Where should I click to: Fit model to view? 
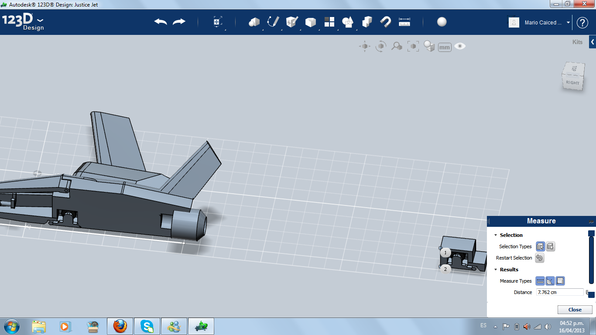pos(413,46)
